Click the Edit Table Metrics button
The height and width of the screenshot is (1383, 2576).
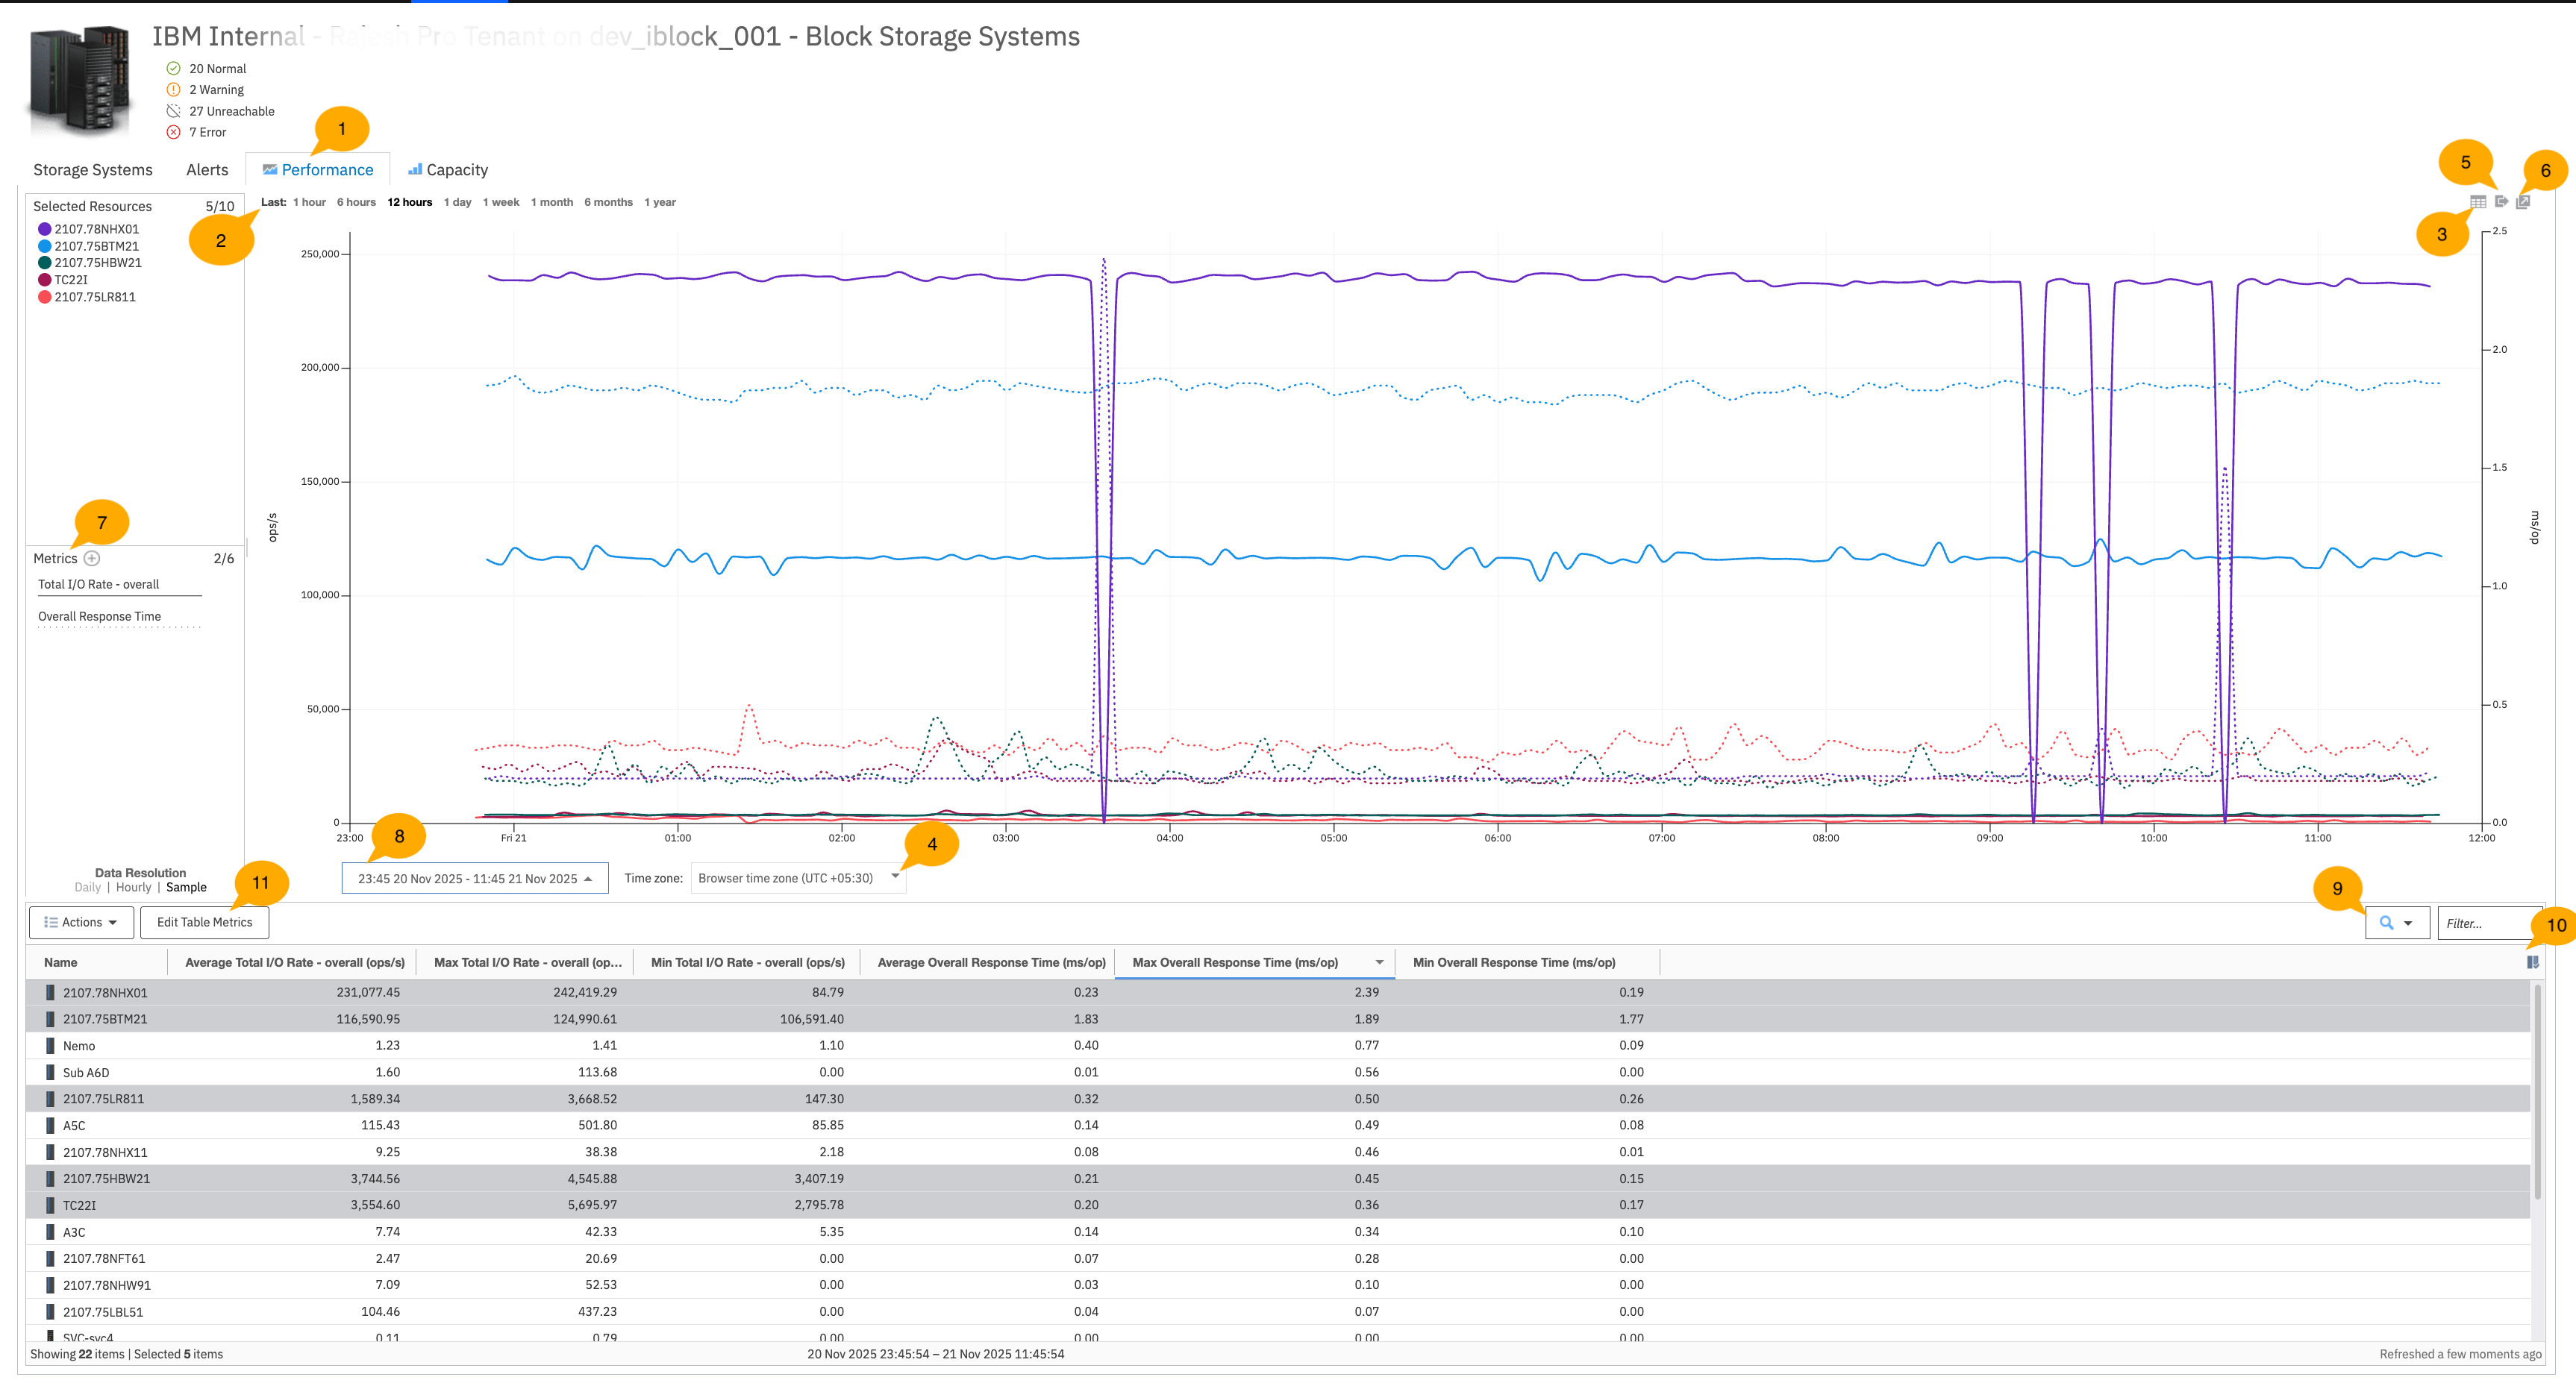(x=205, y=922)
